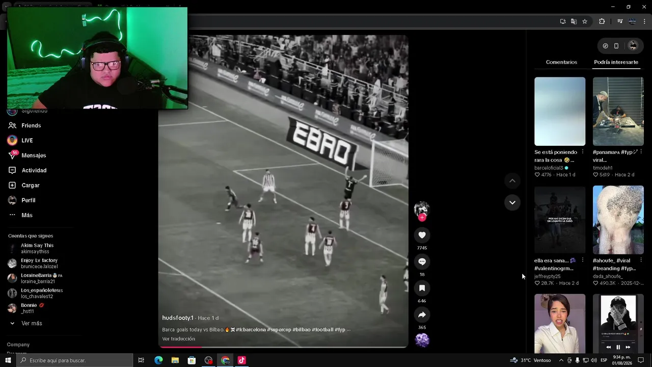The image size is (652, 367).
Task: Open TikTok app from the taskbar
Action: coord(241,360)
